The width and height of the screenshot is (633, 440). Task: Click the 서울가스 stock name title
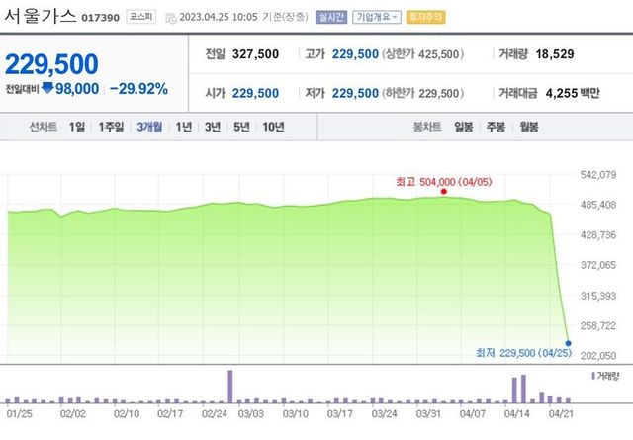coord(39,17)
